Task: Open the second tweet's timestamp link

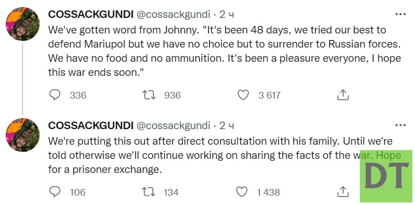Action: tap(227, 125)
